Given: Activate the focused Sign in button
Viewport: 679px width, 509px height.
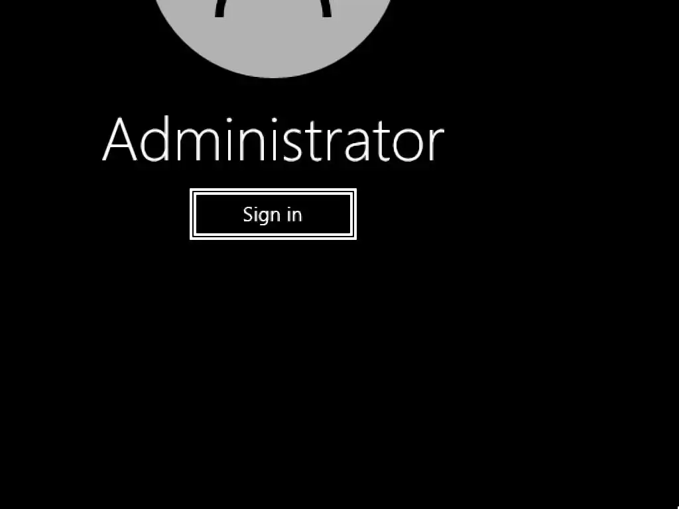Looking at the screenshot, I should pos(273,214).
